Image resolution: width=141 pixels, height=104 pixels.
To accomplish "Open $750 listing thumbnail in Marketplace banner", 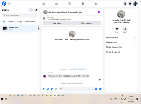I will pyautogui.click(x=44, y=18).
